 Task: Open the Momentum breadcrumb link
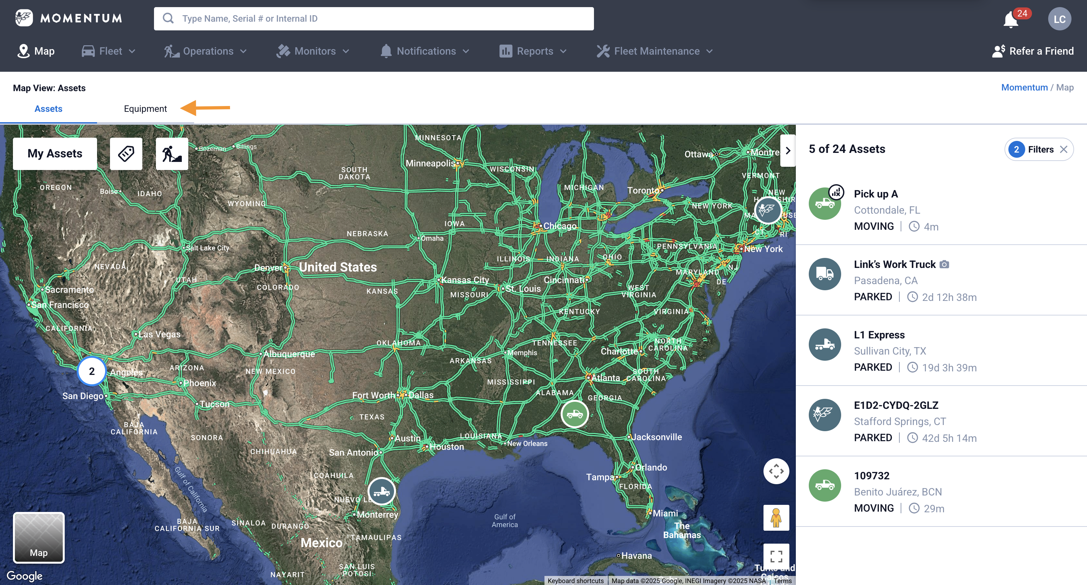[x=1024, y=87]
